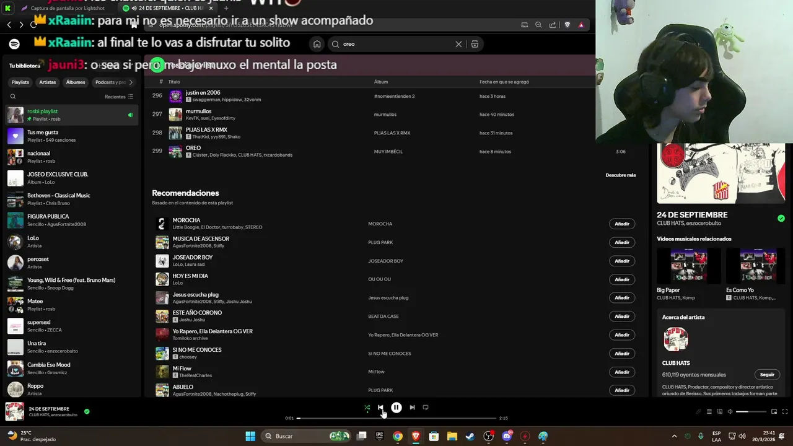
Task: Go forward in the browser
Action: (21, 25)
